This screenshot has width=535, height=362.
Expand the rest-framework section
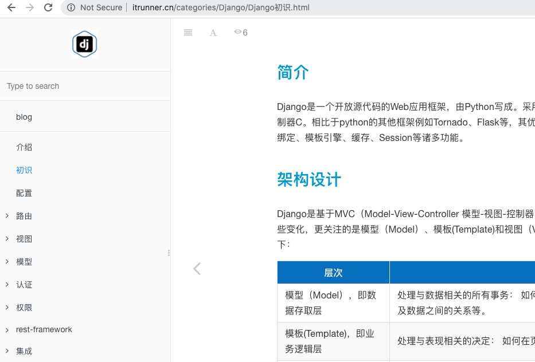click(44, 329)
